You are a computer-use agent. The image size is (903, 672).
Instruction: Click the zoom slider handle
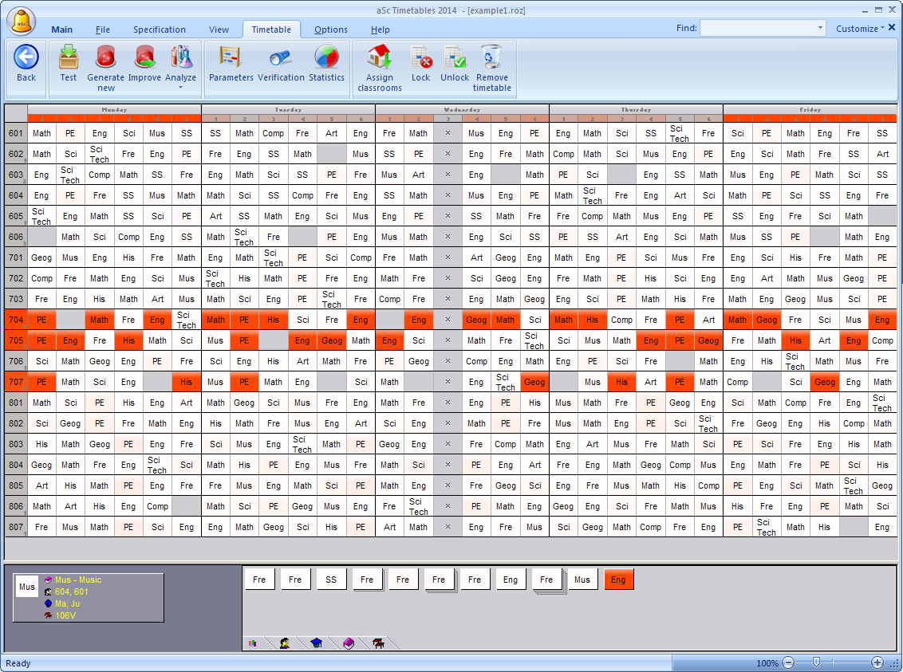(x=816, y=662)
